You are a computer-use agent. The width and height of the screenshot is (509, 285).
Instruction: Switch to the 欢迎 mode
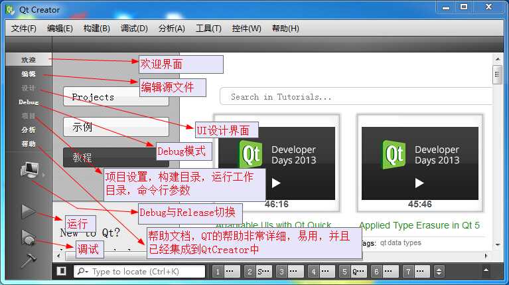(x=29, y=60)
